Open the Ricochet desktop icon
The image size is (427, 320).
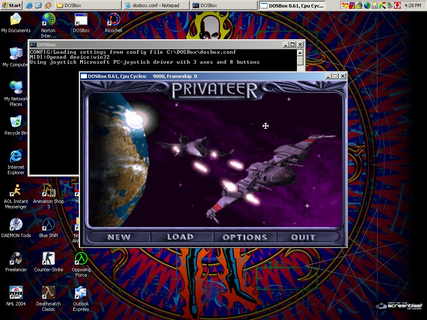113,20
